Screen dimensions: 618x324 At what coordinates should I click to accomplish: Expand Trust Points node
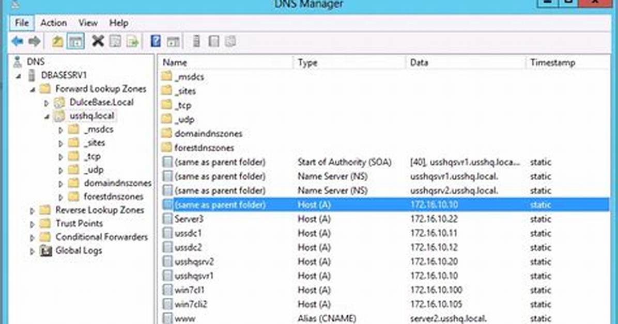(x=33, y=224)
